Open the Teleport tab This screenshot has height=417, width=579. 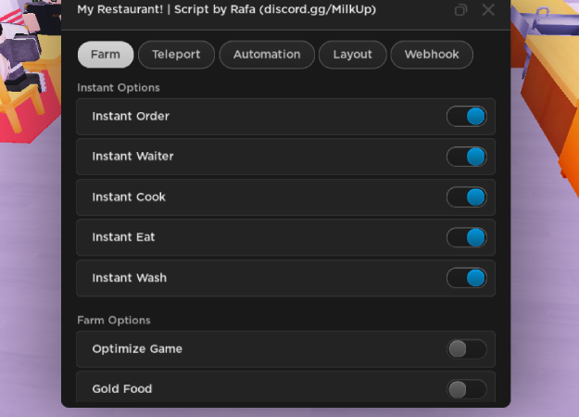tap(176, 55)
